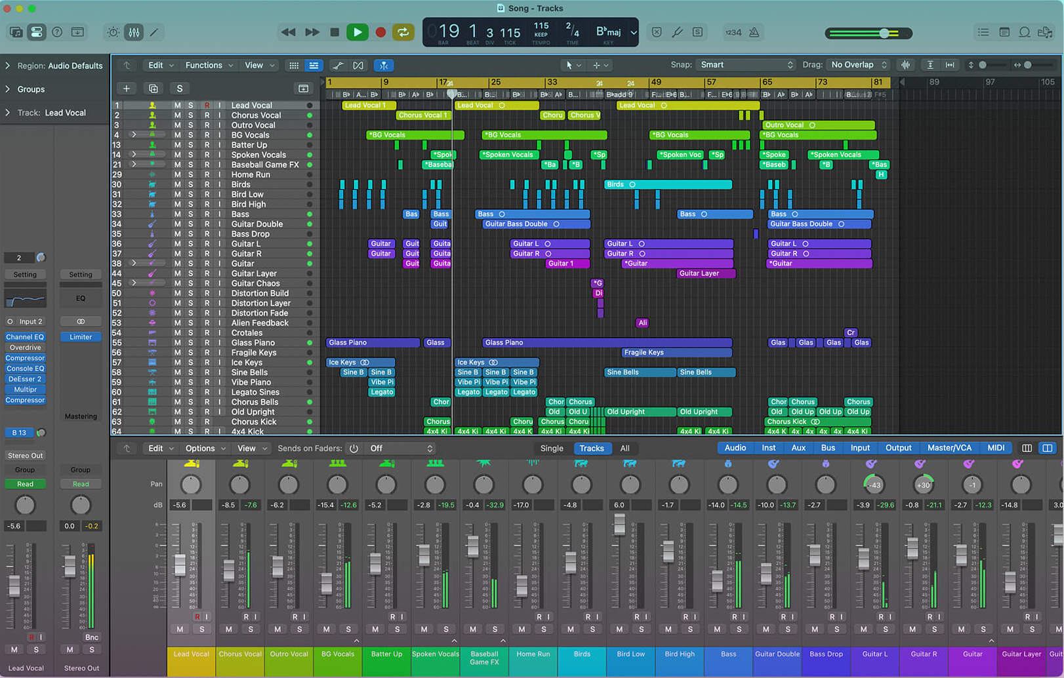This screenshot has height=678, width=1064.
Task: Switch mixer to the Bus filter tab
Action: [x=828, y=448]
